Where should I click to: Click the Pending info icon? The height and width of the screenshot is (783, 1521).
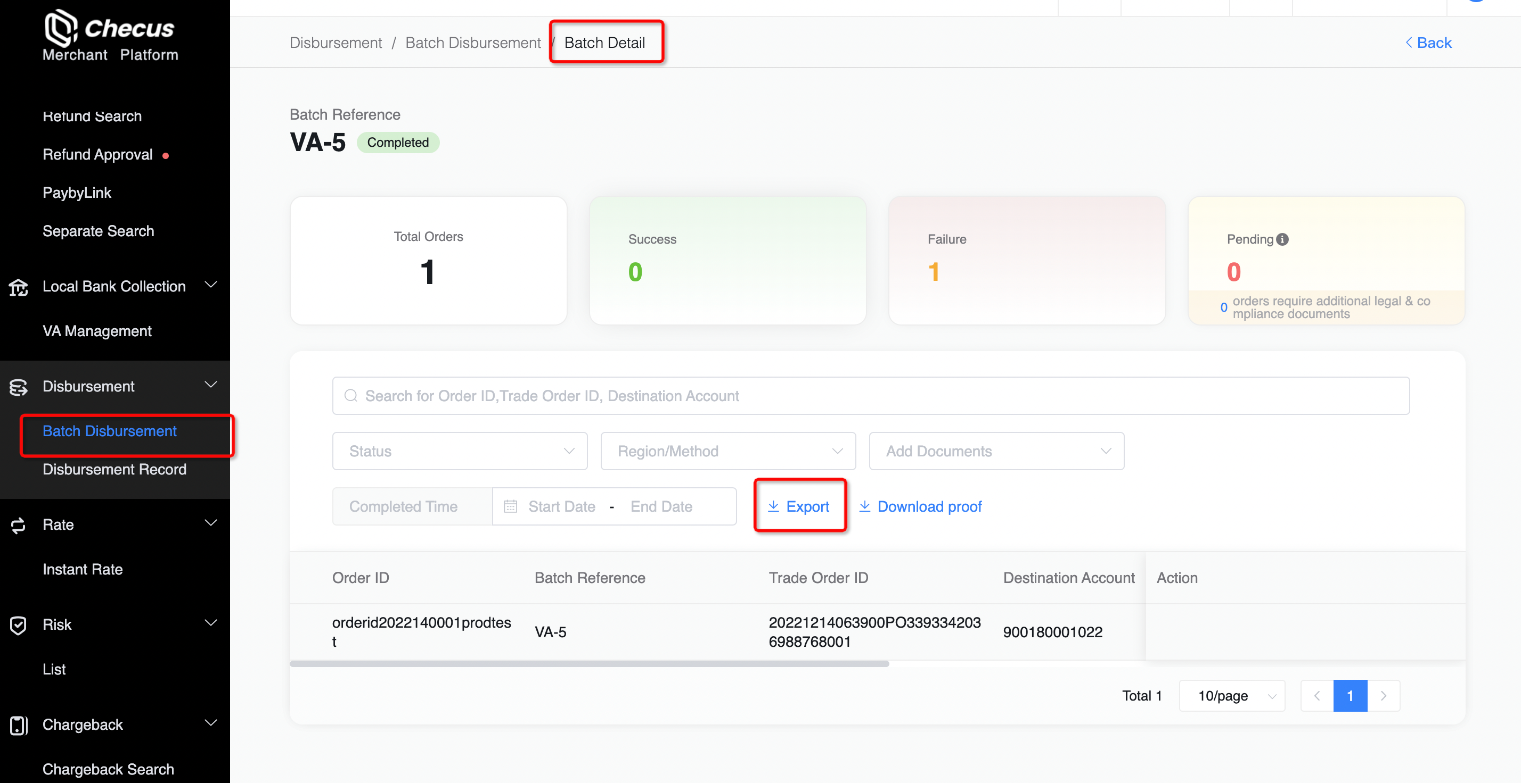click(x=1282, y=239)
